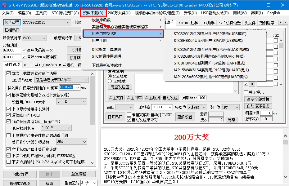Open the 波特率 115200 dropdown

(170, 107)
